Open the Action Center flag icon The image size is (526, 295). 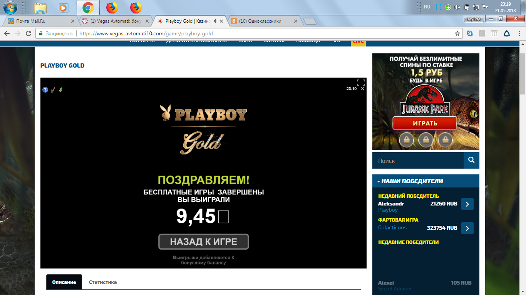485,7
